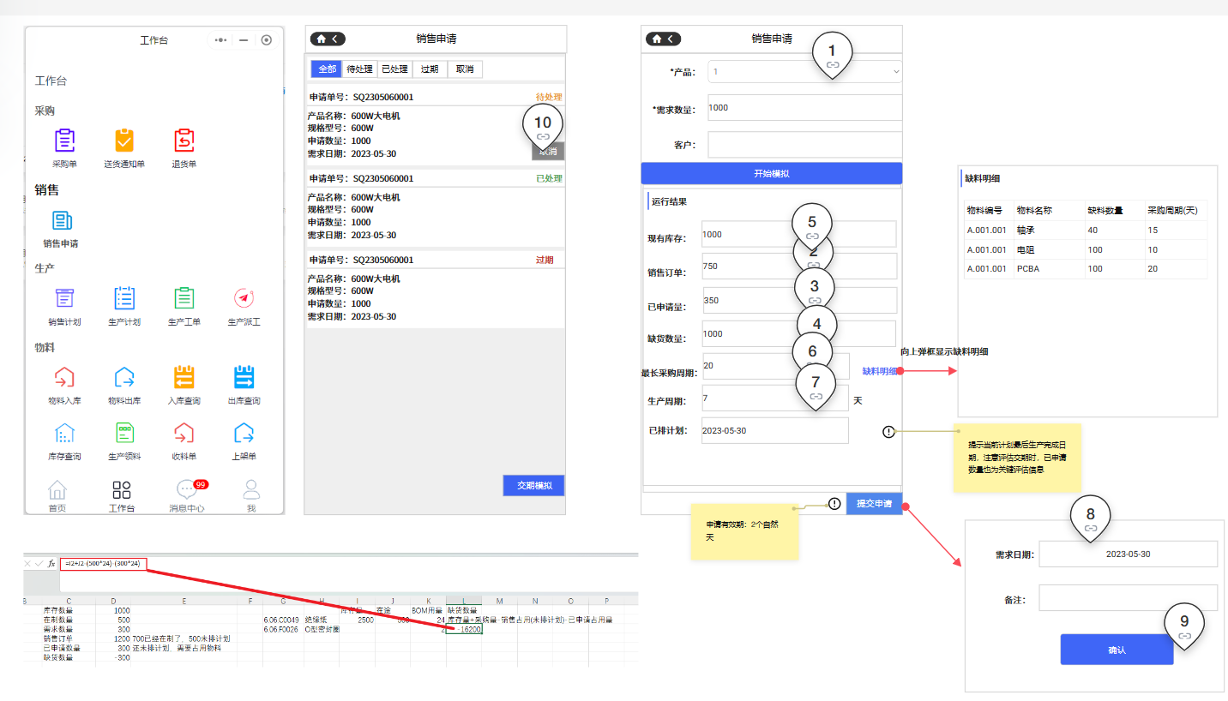Focus the 备注 remark field
Image resolution: width=1228 pixels, height=701 pixels.
[x=1128, y=597]
